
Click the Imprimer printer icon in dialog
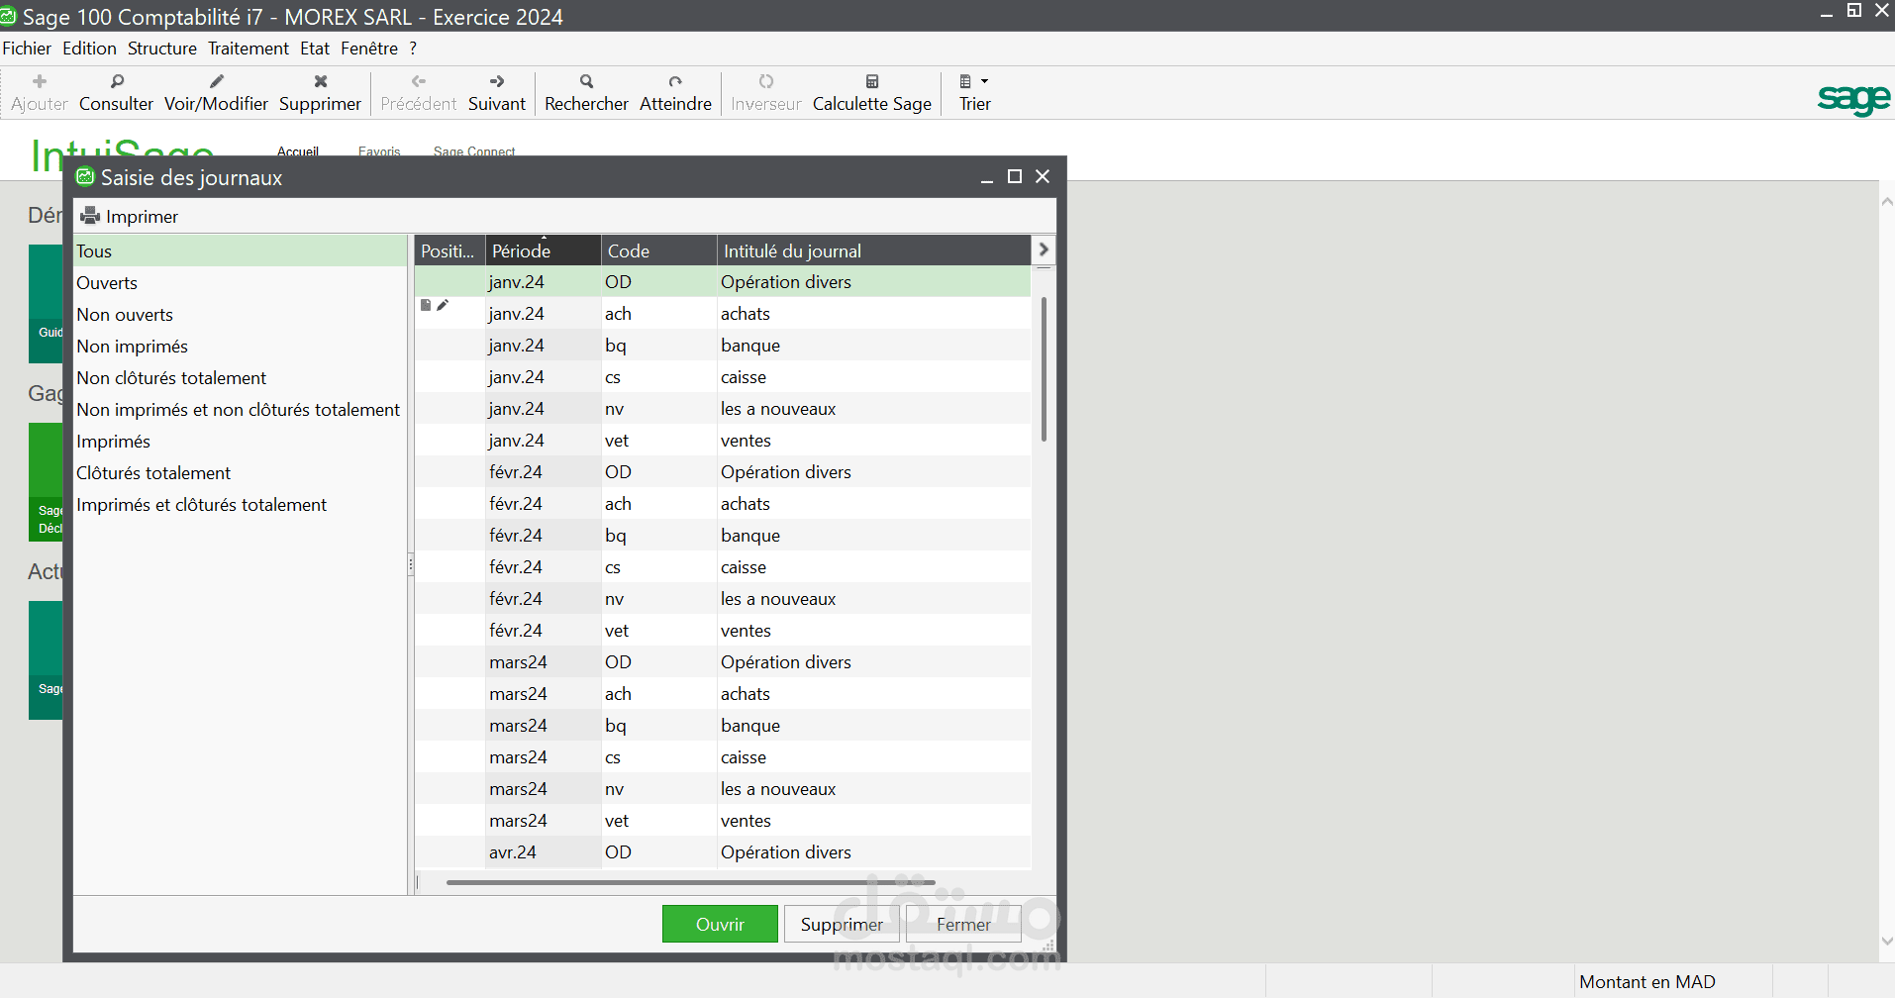(x=90, y=216)
